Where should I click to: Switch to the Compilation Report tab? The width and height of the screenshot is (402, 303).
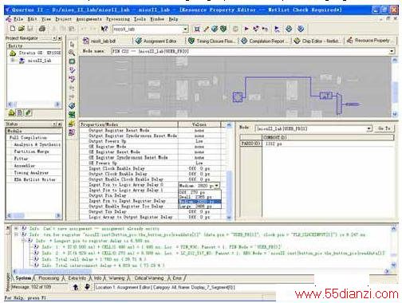point(265,41)
